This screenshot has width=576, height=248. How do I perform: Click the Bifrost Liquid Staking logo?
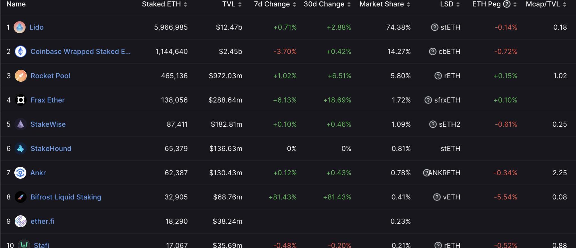click(21, 197)
